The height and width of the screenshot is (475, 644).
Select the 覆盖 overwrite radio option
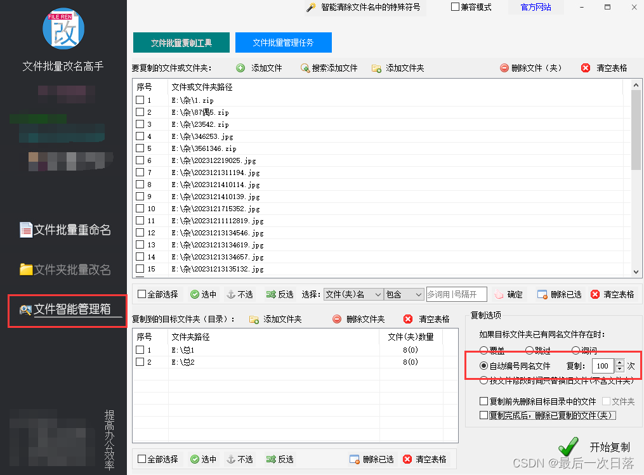485,350
